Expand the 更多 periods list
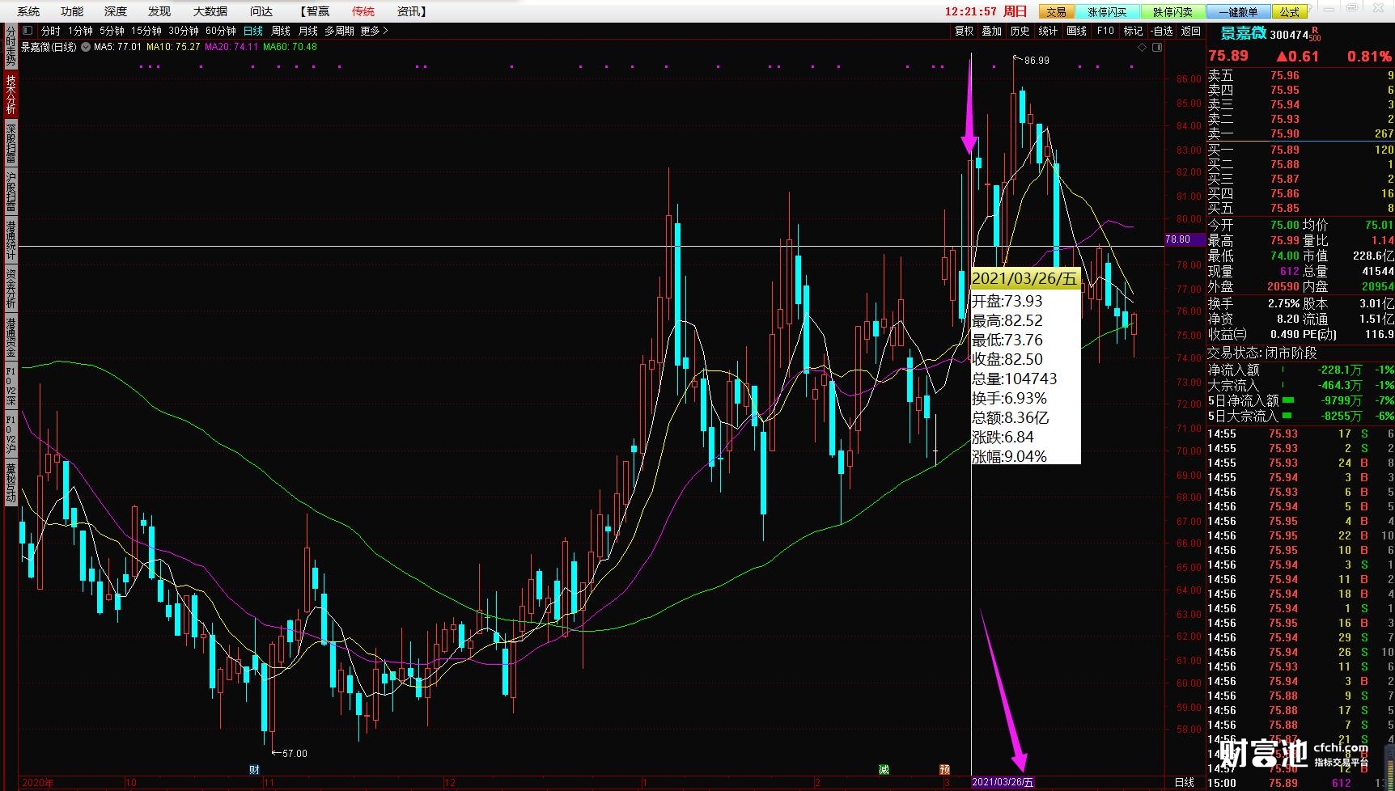The height and width of the screenshot is (791, 1395). tap(374, 31)
